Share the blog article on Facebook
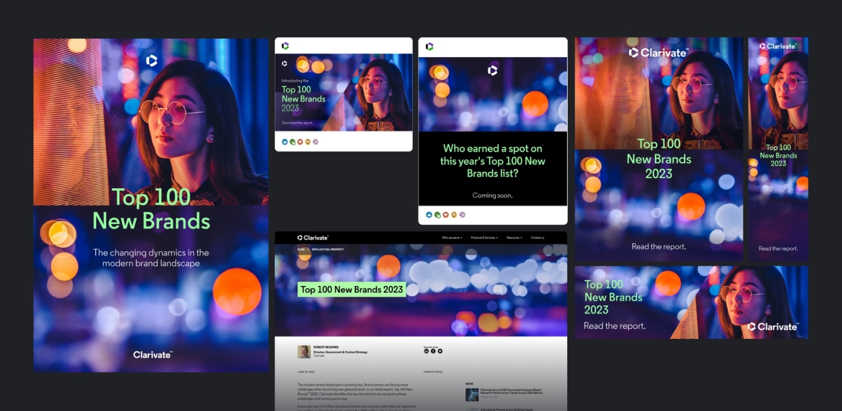 pyautogui.click(x=433, y=351)
